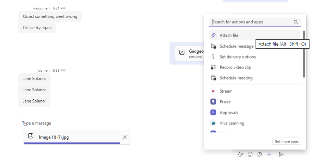Click the image upload progress bar
The width and height of the screenshot is (313, 160).
(72, 143)
